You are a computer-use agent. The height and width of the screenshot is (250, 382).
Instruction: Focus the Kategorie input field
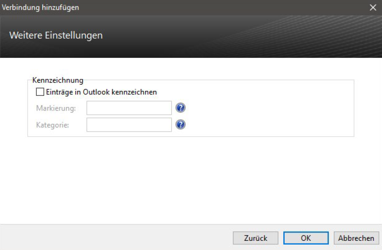[x=129, y=125]
